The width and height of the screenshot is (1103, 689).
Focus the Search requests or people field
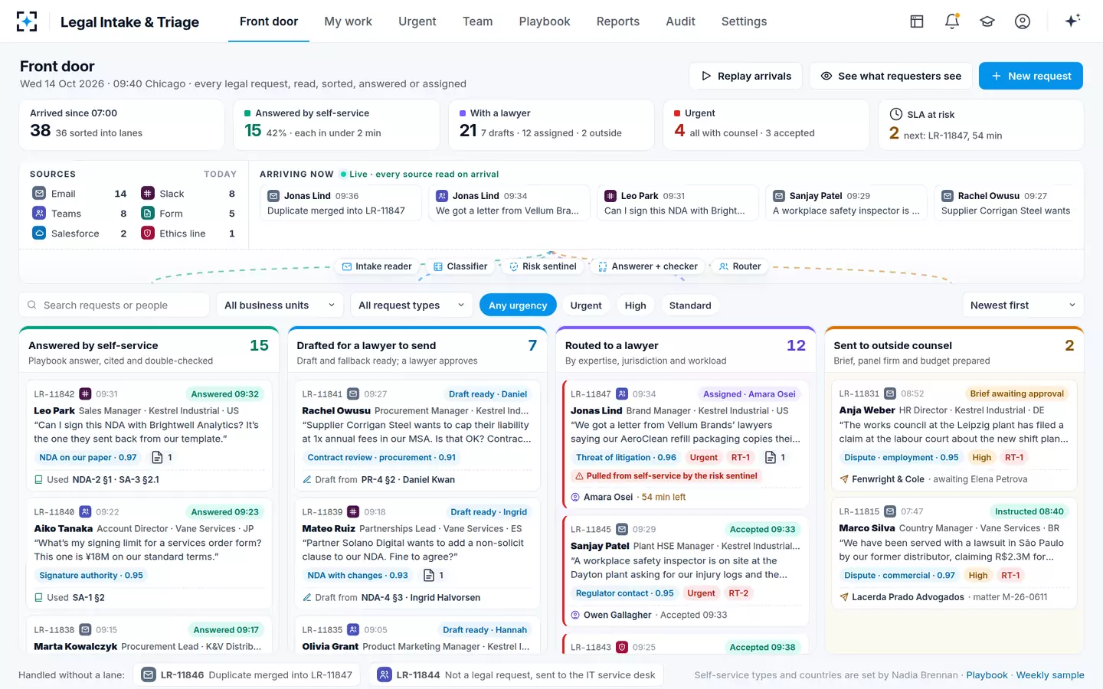click(114, 305)
